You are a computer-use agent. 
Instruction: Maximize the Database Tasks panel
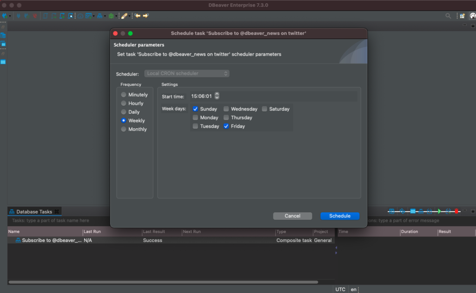473,211
